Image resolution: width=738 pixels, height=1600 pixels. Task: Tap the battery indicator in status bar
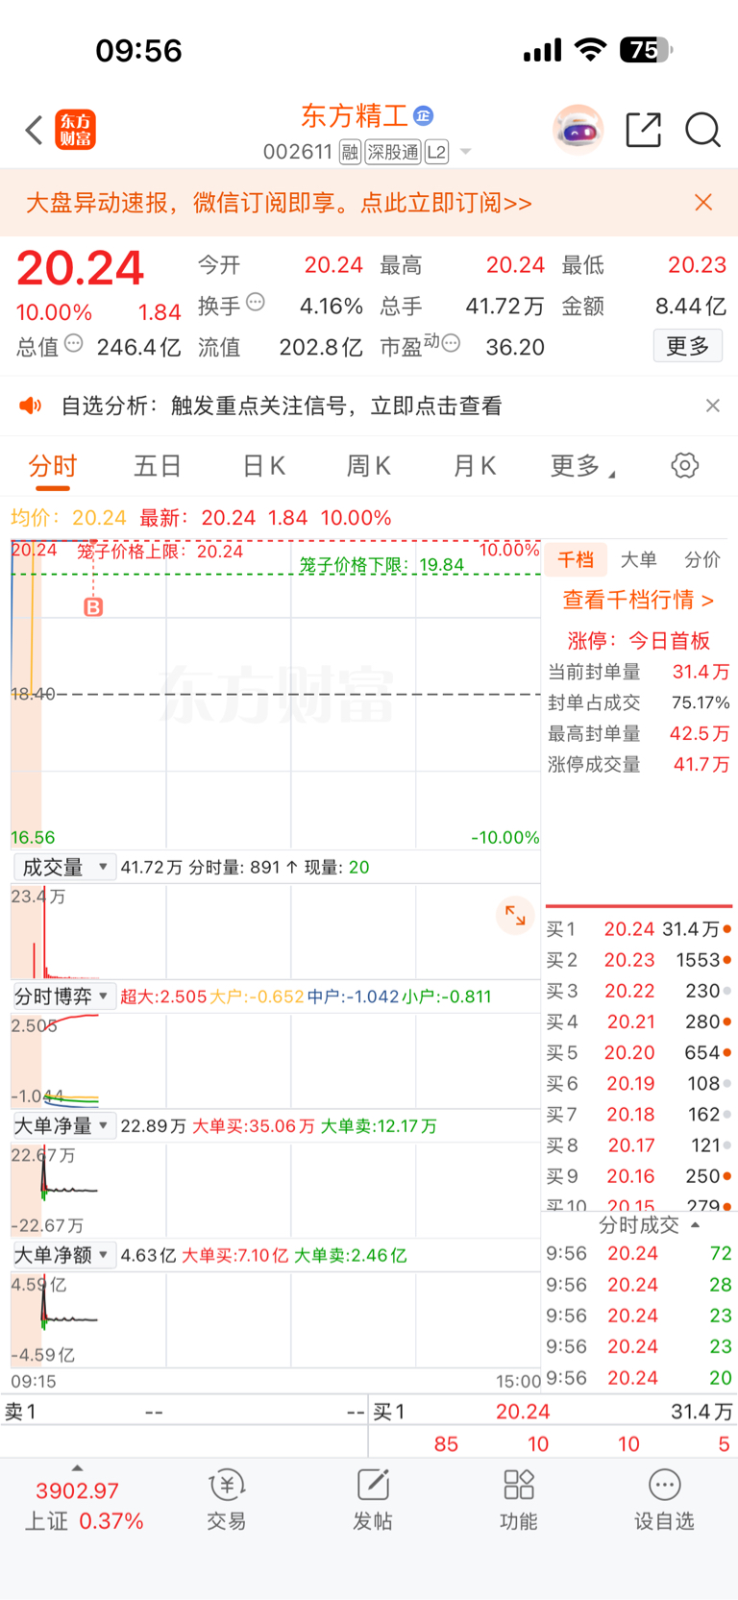(647, 50)
